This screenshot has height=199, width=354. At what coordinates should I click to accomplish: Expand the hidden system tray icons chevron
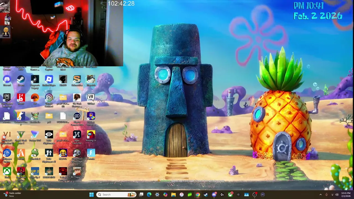(x=321, y=195)
